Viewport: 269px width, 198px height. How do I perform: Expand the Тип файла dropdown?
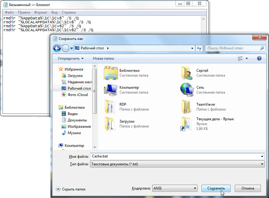pyautogui.click(x=262, y=164)
